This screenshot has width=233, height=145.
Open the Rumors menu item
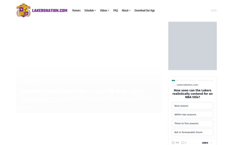(76, 10)
